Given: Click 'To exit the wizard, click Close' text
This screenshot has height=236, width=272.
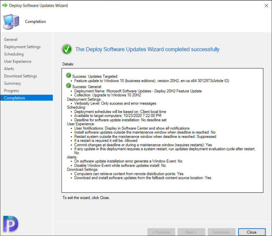Looking at the screenshot, I should point(86,198).
